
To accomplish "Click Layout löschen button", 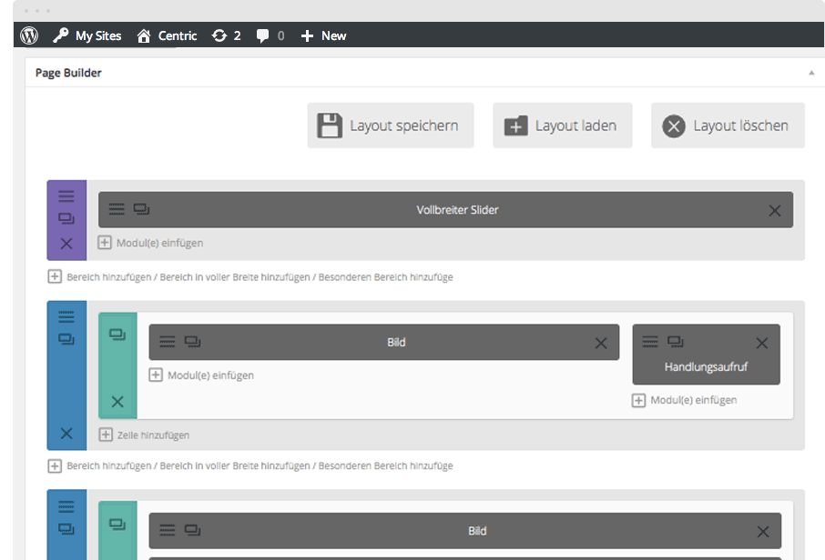I will [728, 125].
